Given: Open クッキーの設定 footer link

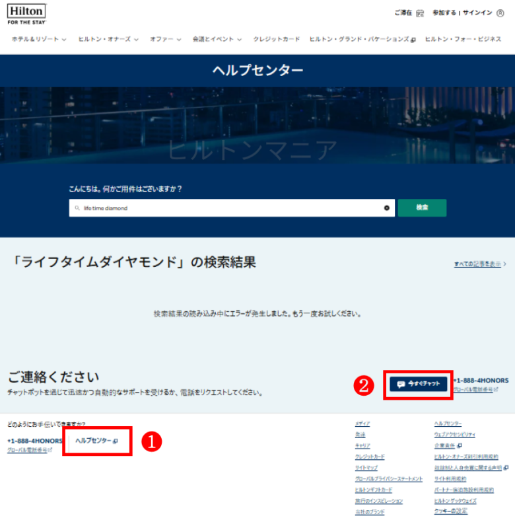Looking at the screenshot, I should [451, 511].
